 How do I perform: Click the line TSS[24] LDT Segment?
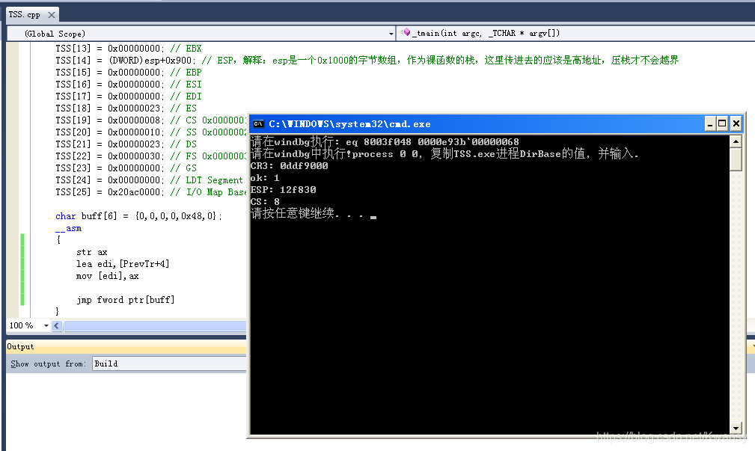point(149,180)
